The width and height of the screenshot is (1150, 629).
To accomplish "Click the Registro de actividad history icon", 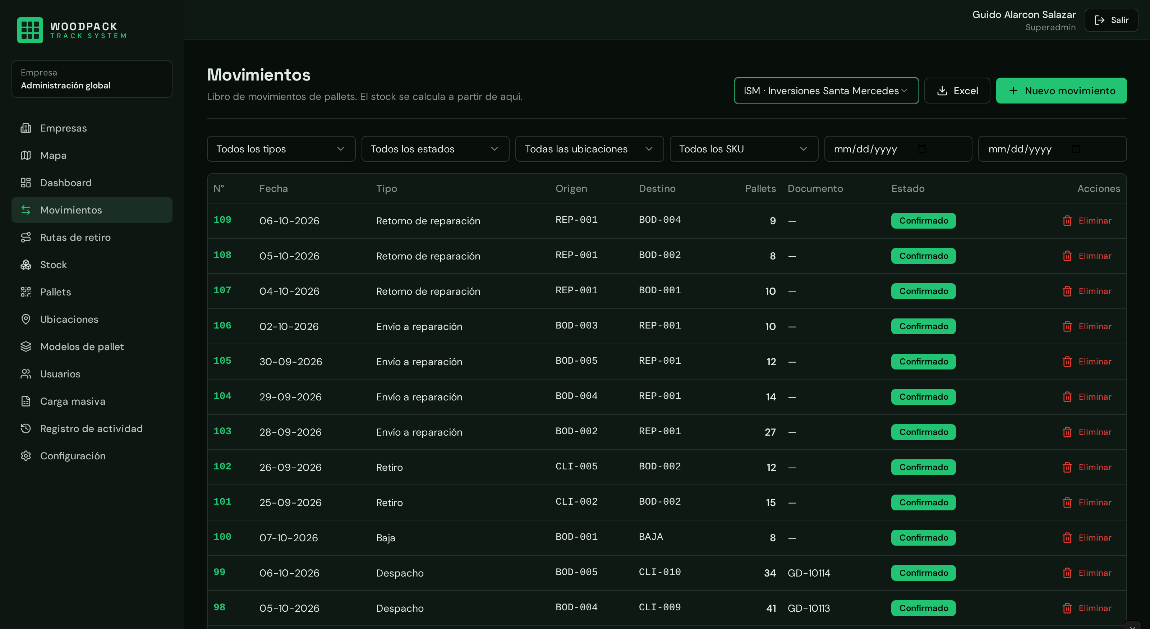I will [26, 428].
